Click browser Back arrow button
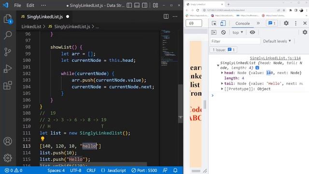This screenshot has width=309, height=174. 187,10
